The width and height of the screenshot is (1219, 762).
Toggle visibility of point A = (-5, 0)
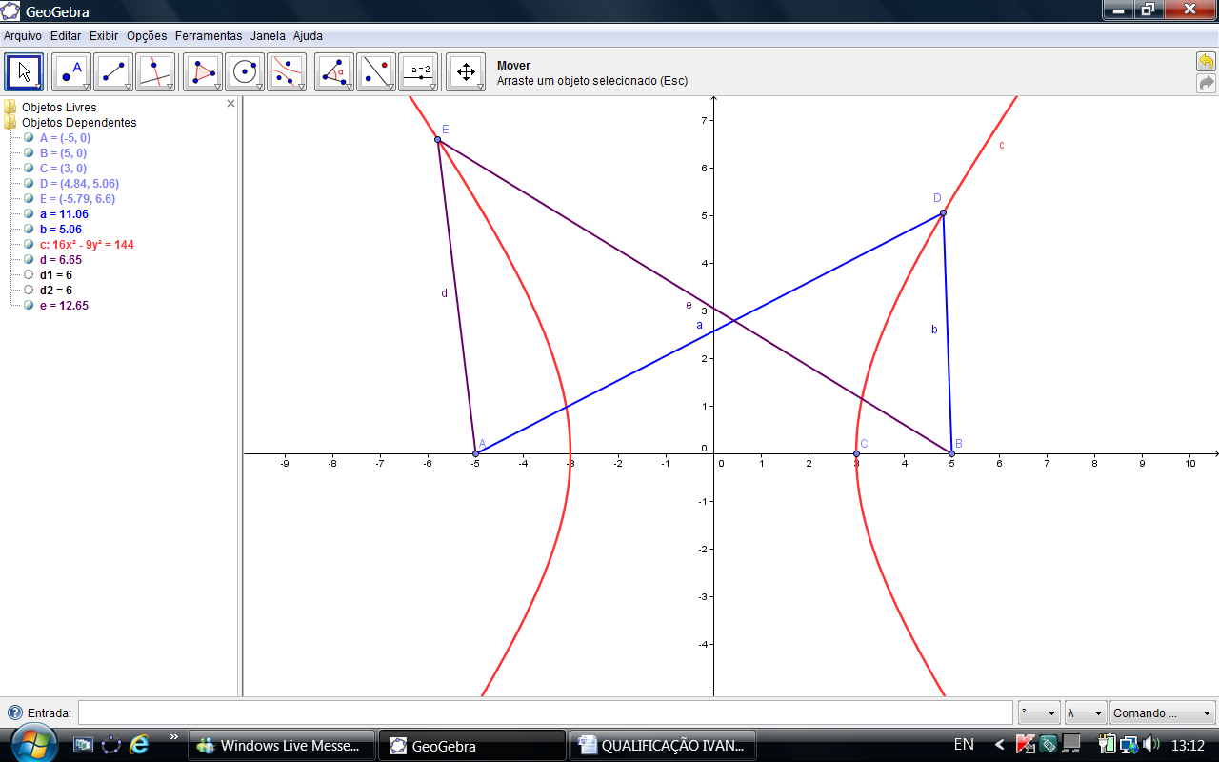29,138
